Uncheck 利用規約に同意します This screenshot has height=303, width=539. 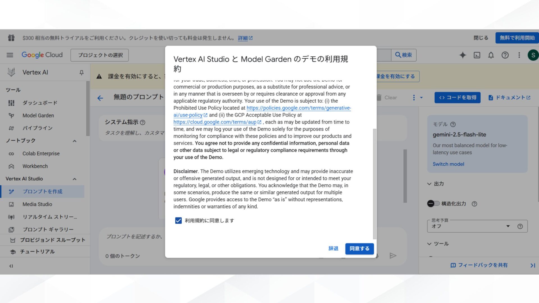179,221
